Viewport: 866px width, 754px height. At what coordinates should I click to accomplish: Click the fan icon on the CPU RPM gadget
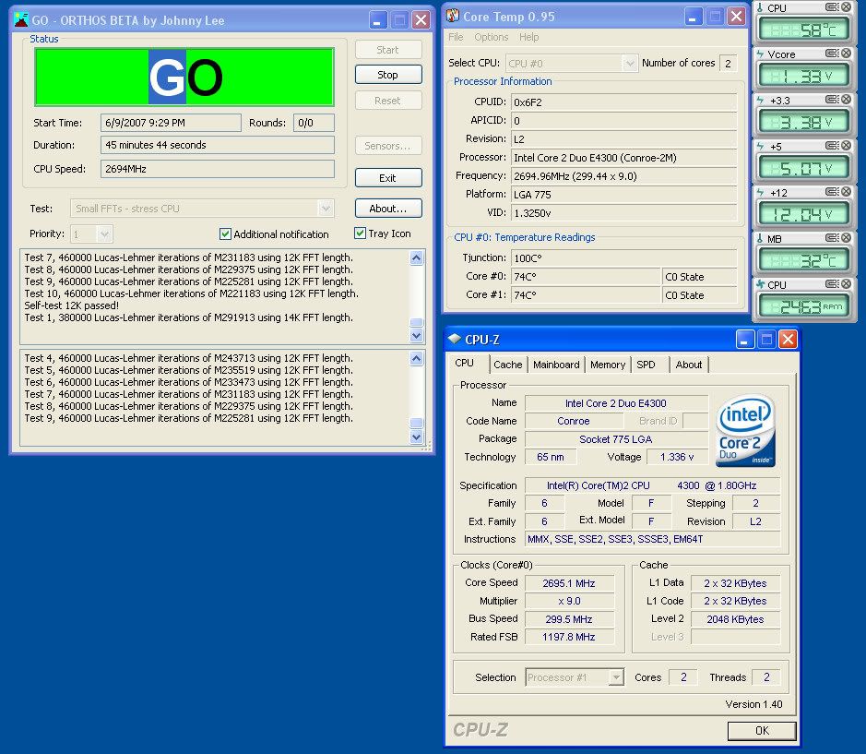tap(761, 284)
